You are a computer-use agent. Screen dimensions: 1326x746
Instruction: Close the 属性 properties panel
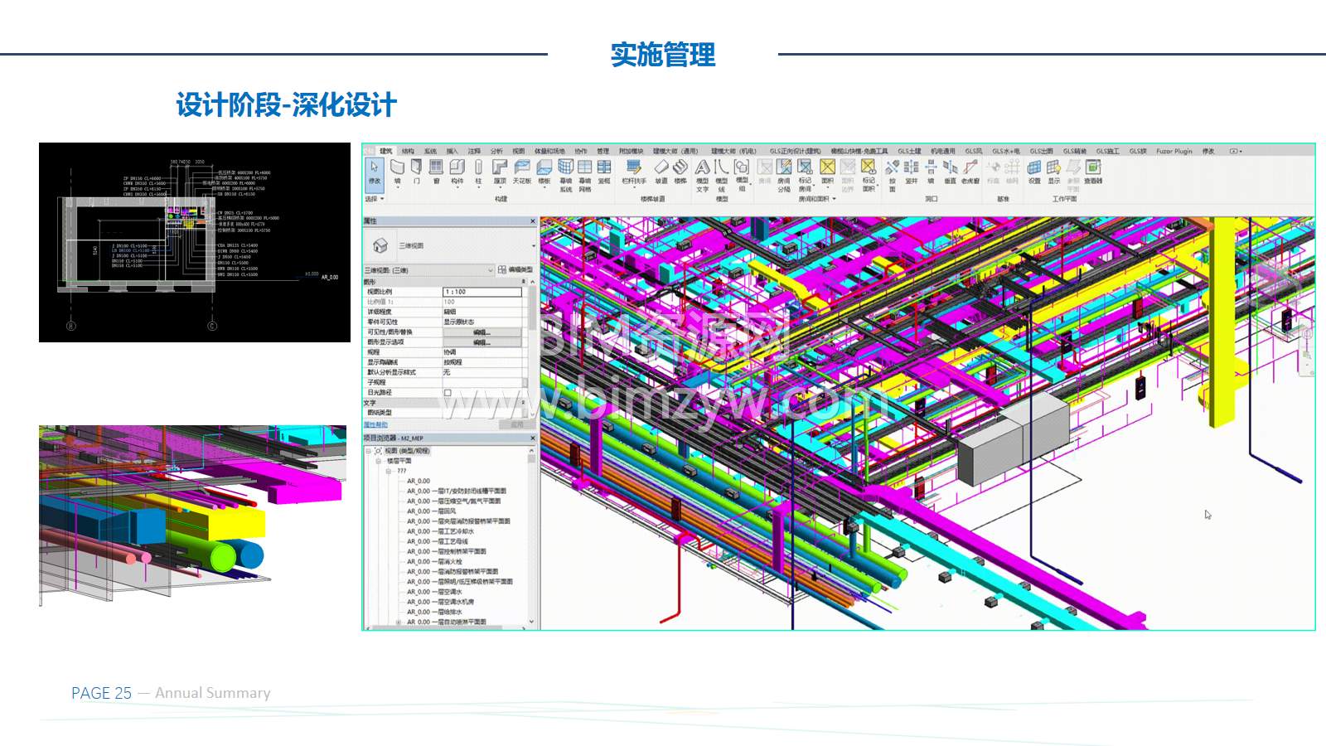pos(533,221)
